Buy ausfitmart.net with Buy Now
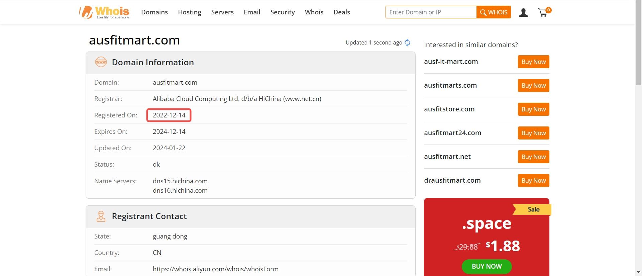This screenshot has height=276, width=642. 533,157
